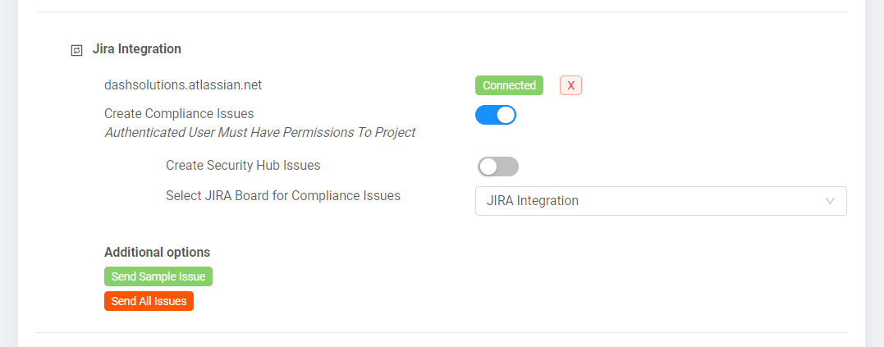This screenshot has height=347, width=884.
Task: Click the Create Compliance Issues label
Action: point(179,114)
